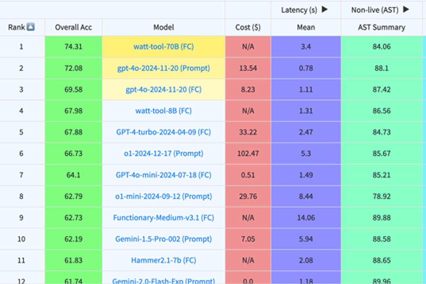
Task: Open the Hammer2.1-7b (FC) link
Action: pos(164,260)
